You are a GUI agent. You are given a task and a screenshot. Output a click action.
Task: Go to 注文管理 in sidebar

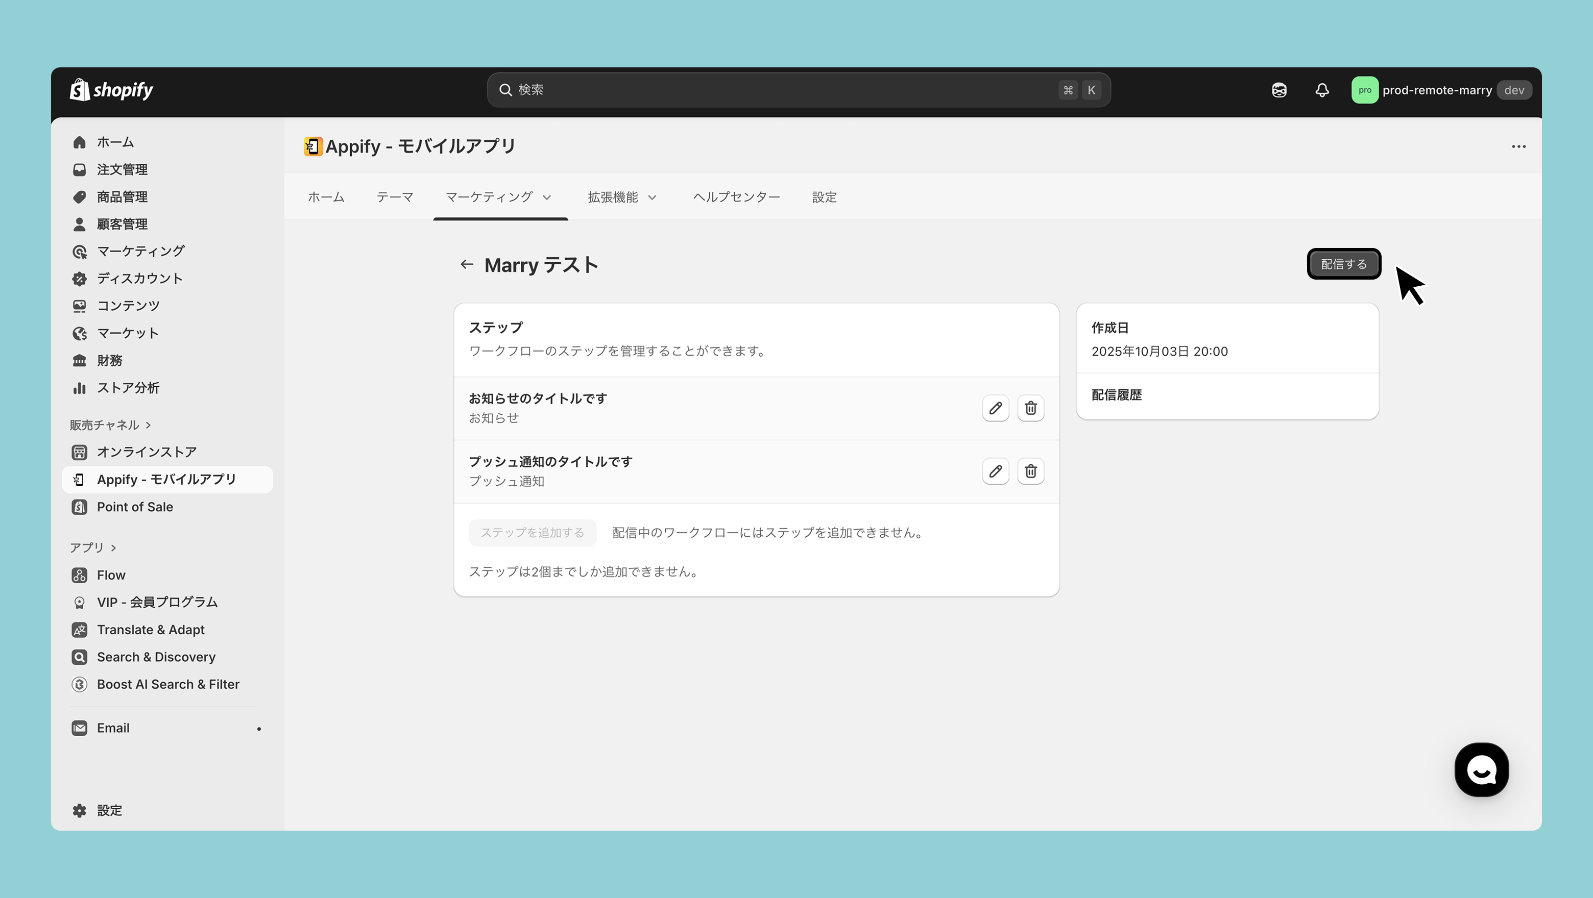tap(122, 169)
